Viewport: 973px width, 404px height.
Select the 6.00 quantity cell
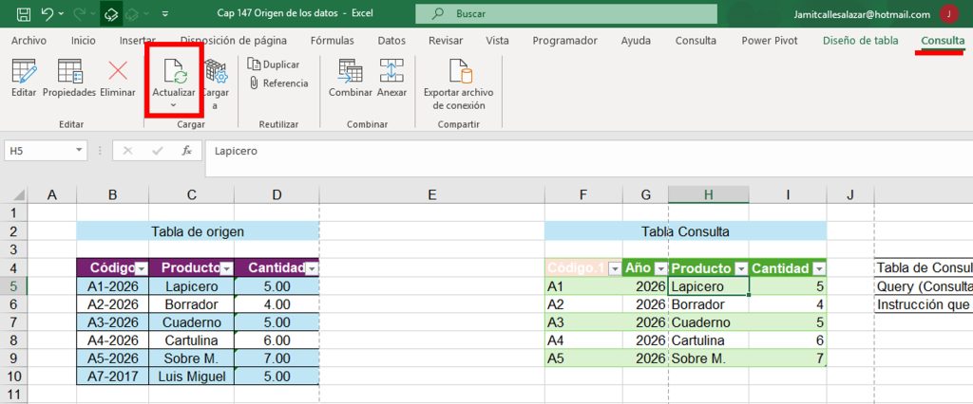tap(277, 340)
